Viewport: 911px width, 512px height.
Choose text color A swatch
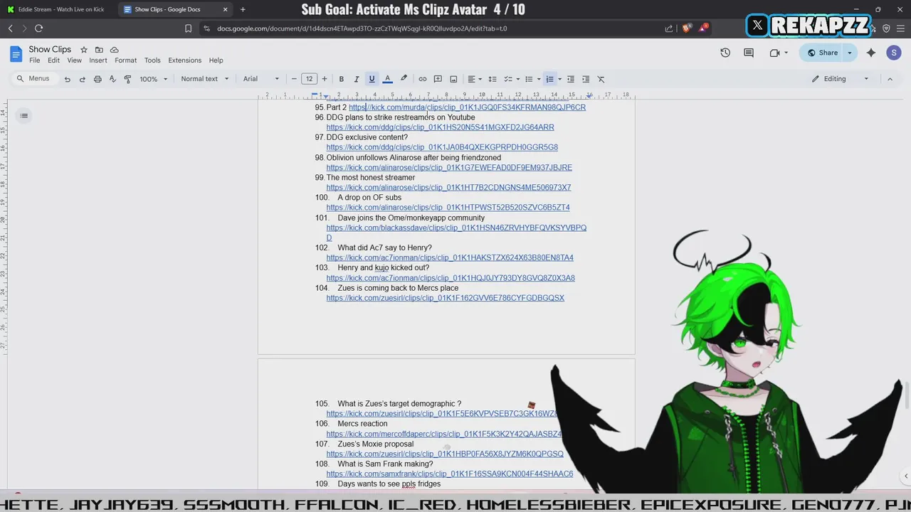coord(387,79)
